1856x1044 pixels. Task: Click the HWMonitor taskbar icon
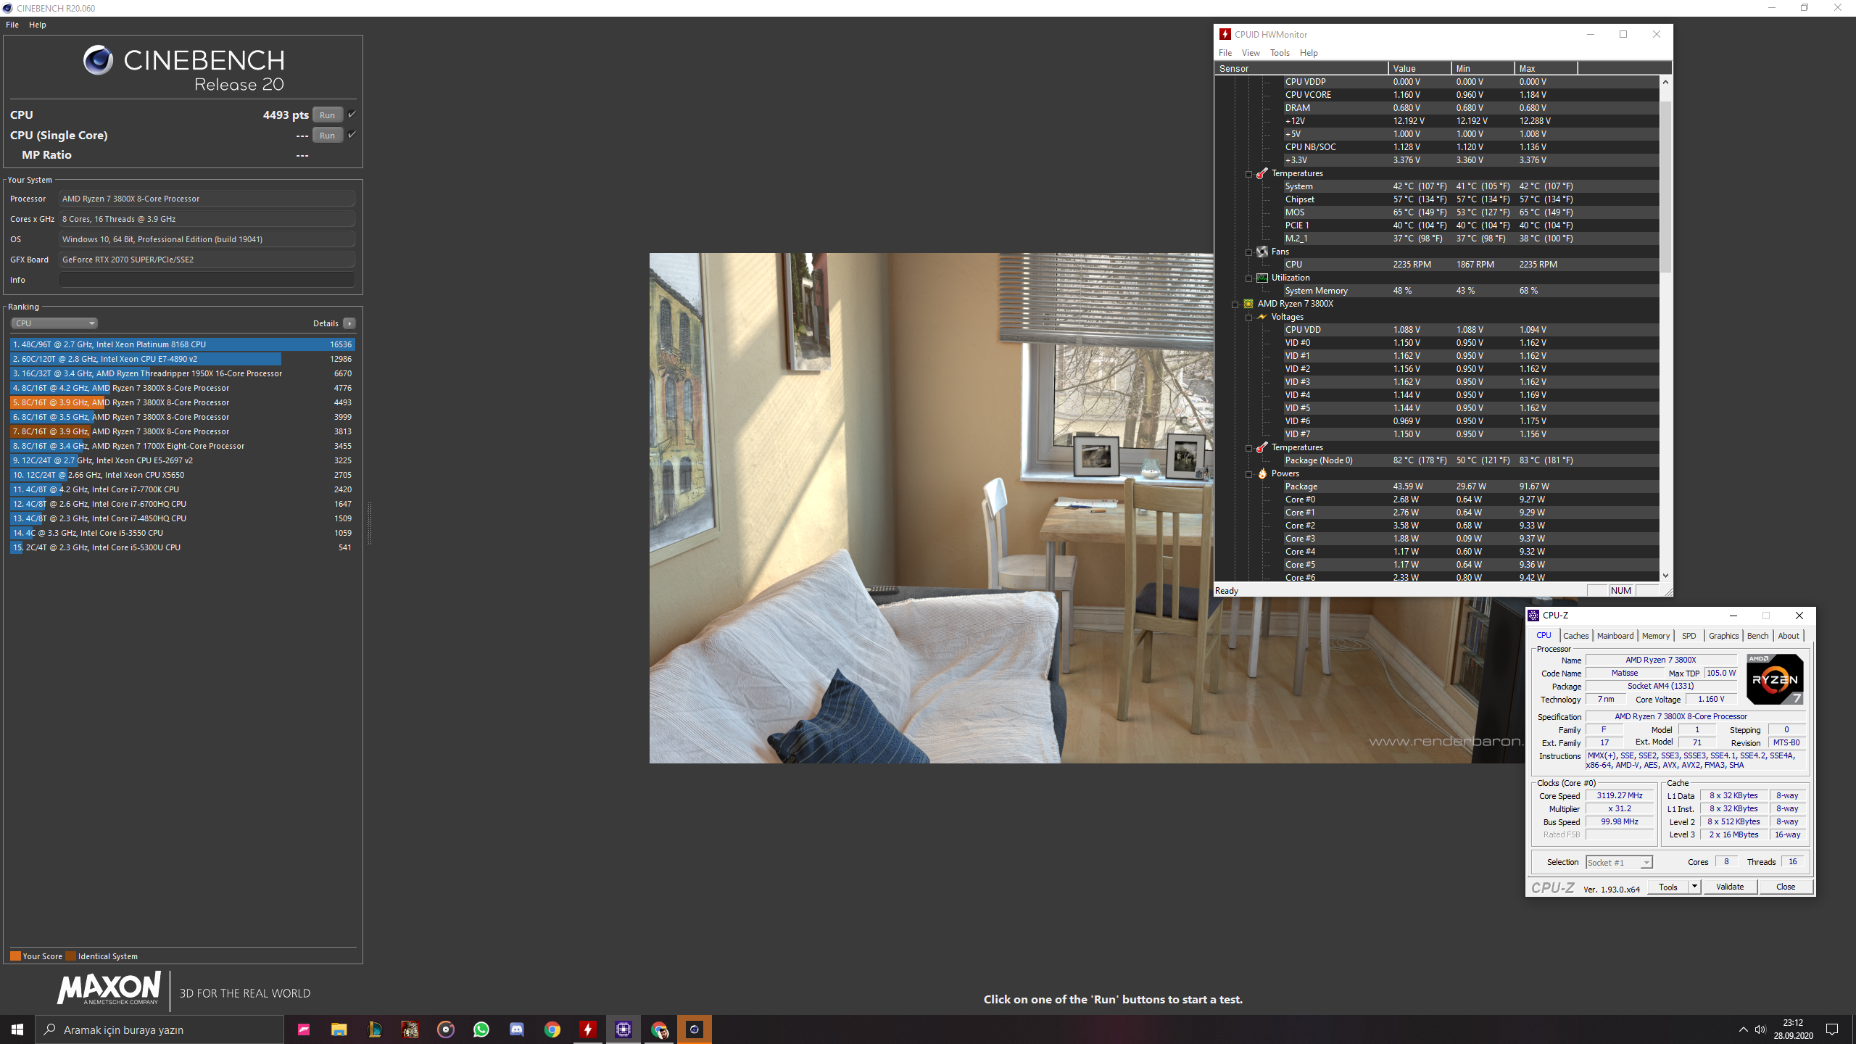coord(587,1029)
